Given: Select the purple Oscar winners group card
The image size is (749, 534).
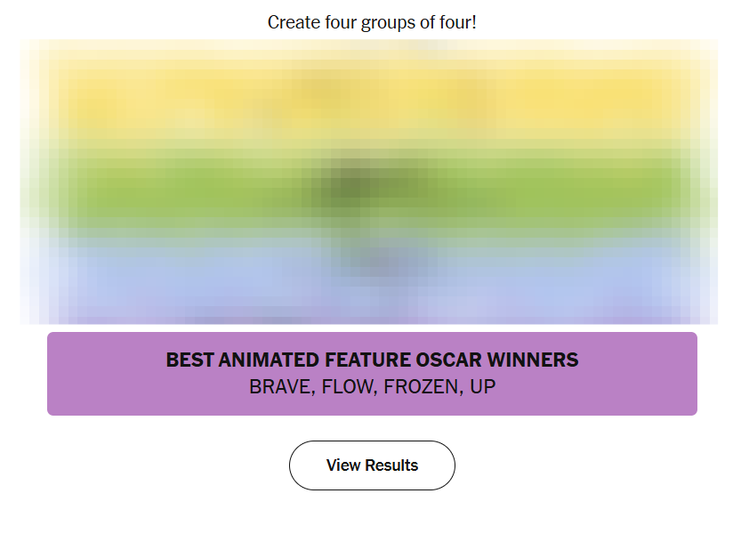Looking at the screenshot, I should pyautogui.click(x=372, y=374).
